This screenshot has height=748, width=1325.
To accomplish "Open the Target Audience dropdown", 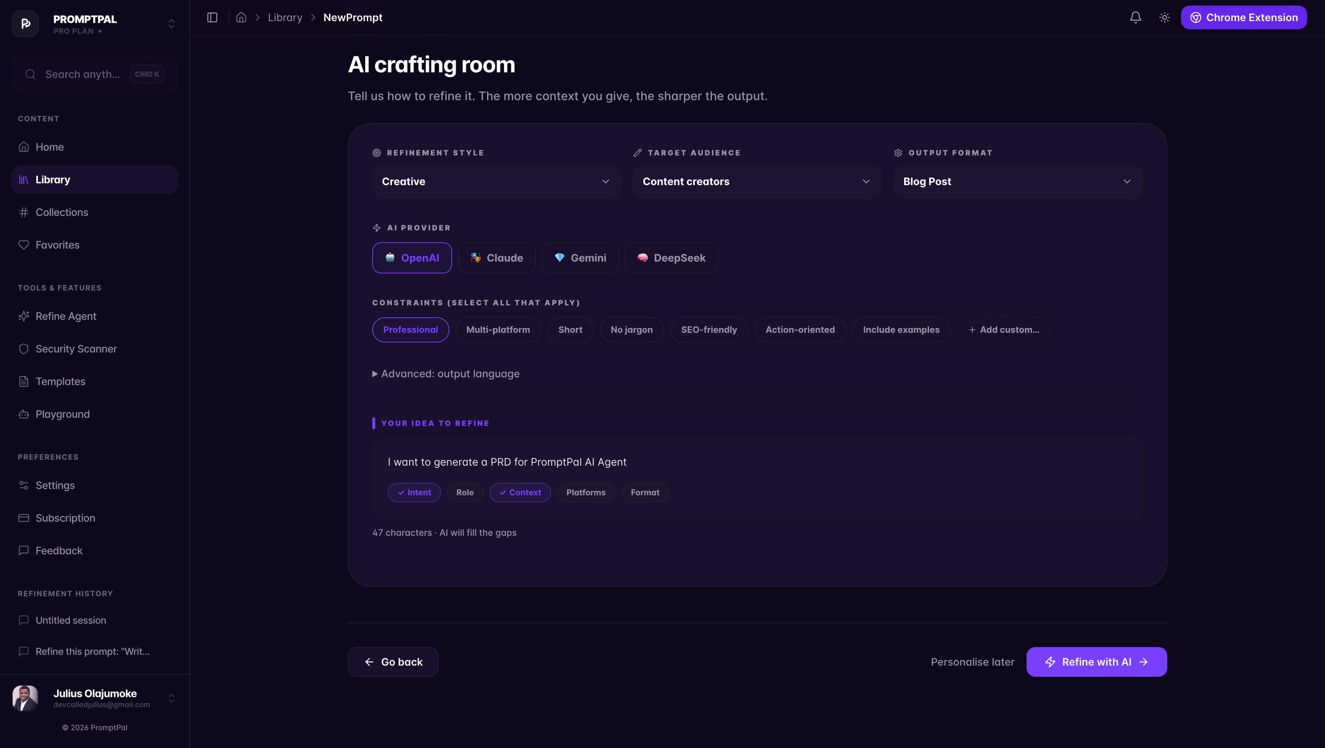I will pos(757,181).
